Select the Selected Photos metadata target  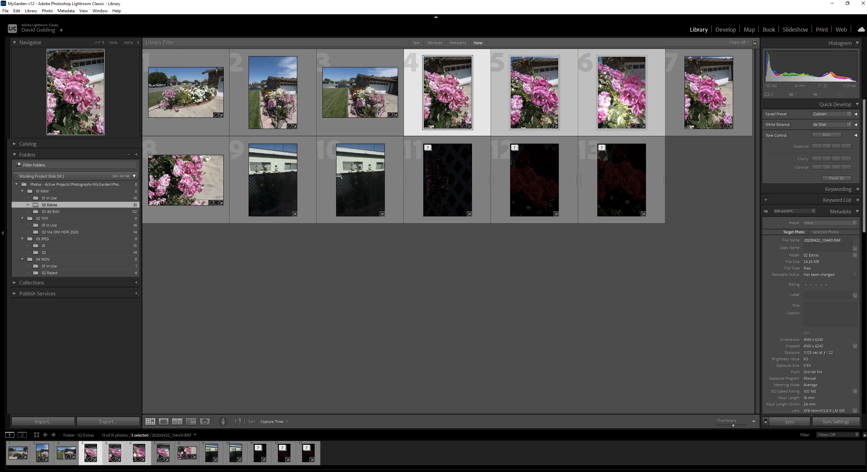825,232
